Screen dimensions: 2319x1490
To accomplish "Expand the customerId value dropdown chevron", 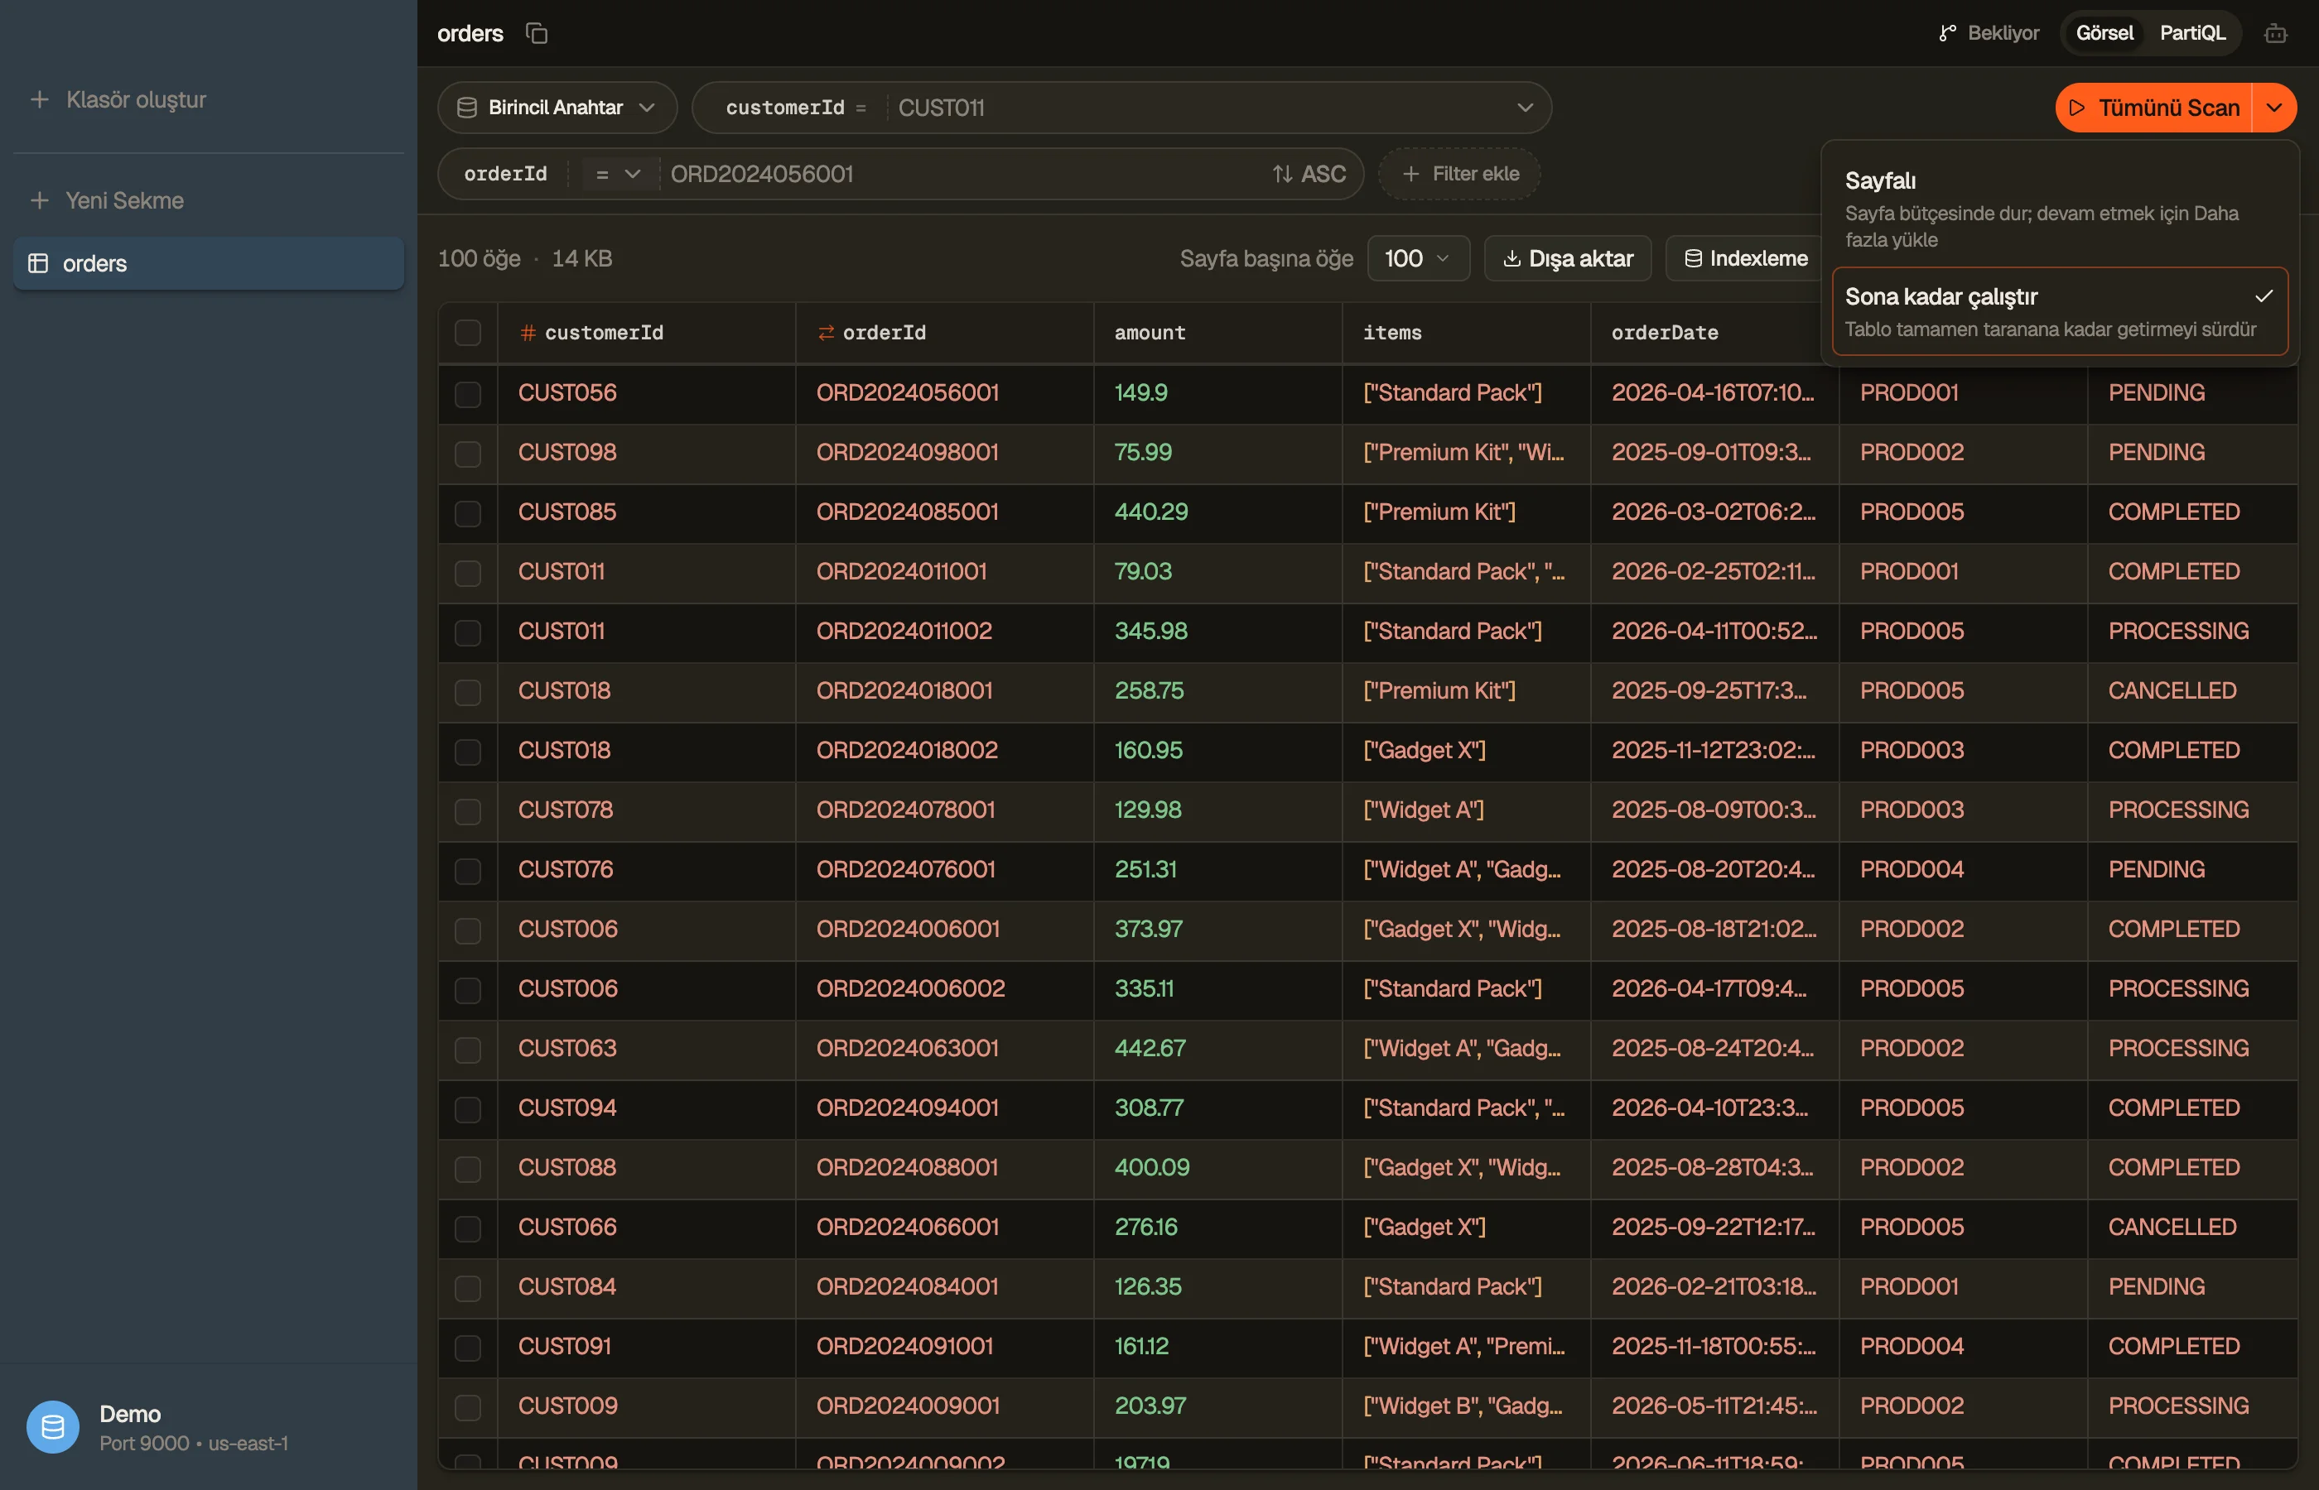I will 1525,108.
